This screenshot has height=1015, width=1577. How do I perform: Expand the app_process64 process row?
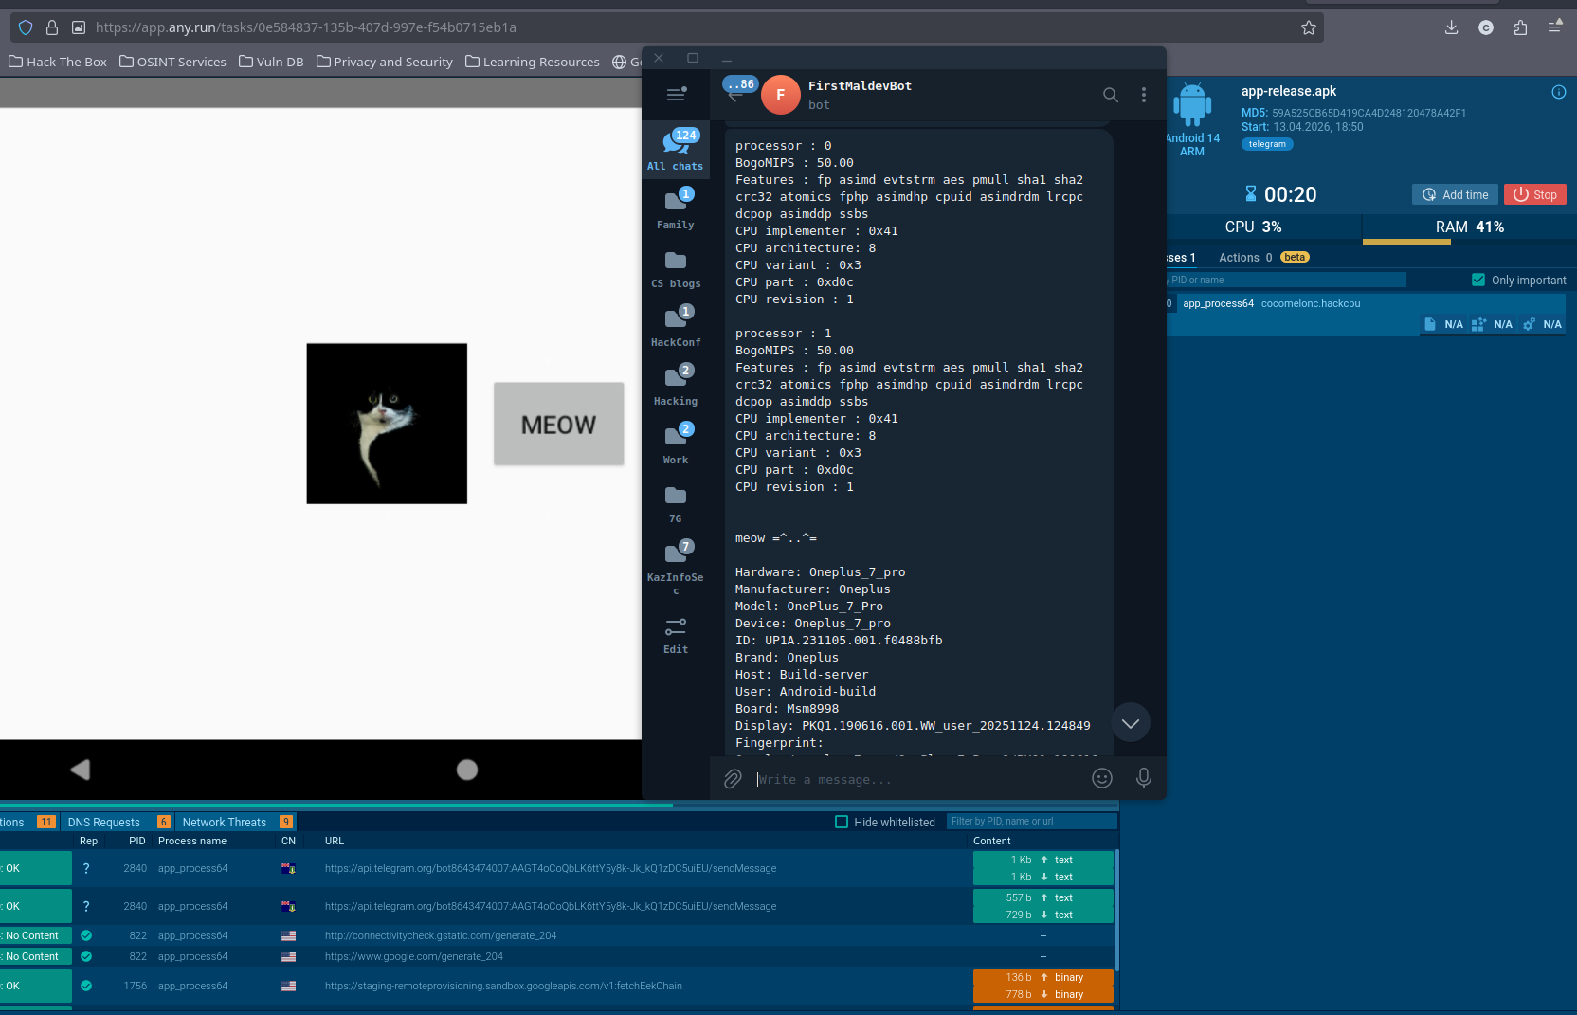(1218, 303)
